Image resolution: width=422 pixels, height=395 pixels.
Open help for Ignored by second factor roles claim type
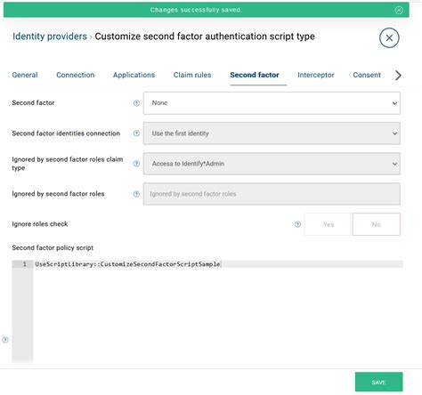click(x=136, y=164)
